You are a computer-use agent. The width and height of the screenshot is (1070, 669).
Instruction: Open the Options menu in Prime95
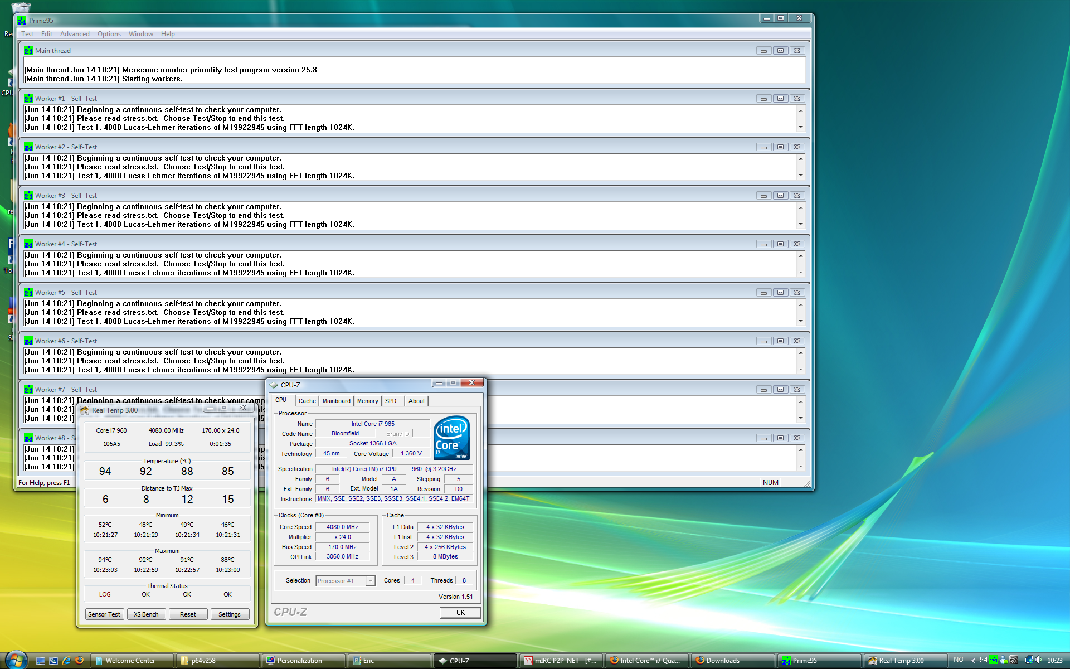(x=109, y=34)
